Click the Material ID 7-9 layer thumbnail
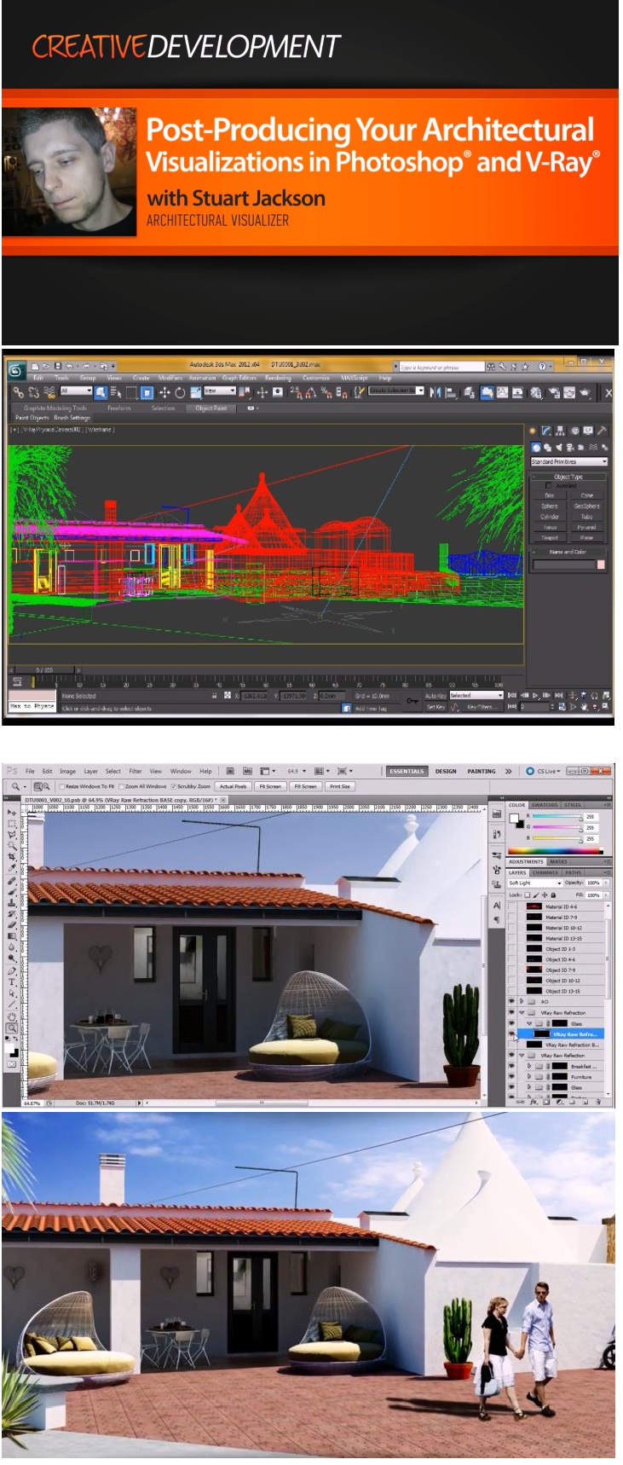This screenshot has width=623, height=1465. click(534, 917)
